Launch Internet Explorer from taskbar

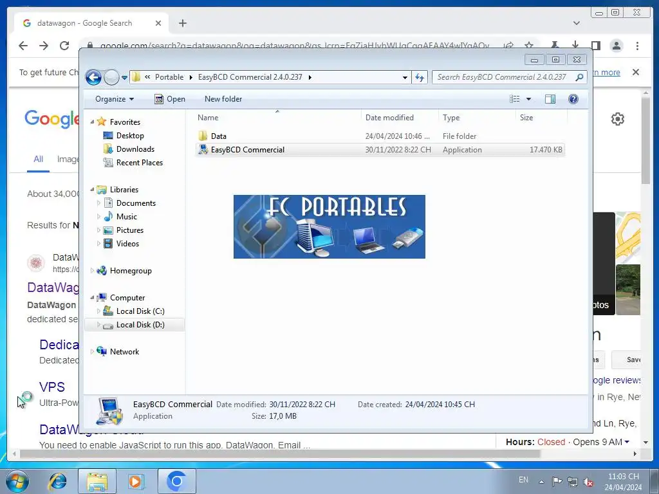pyautogui.click(x=57, y=481)
